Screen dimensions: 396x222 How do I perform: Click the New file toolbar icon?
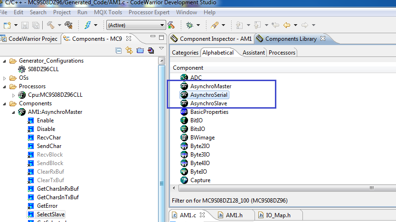(7, 25)
